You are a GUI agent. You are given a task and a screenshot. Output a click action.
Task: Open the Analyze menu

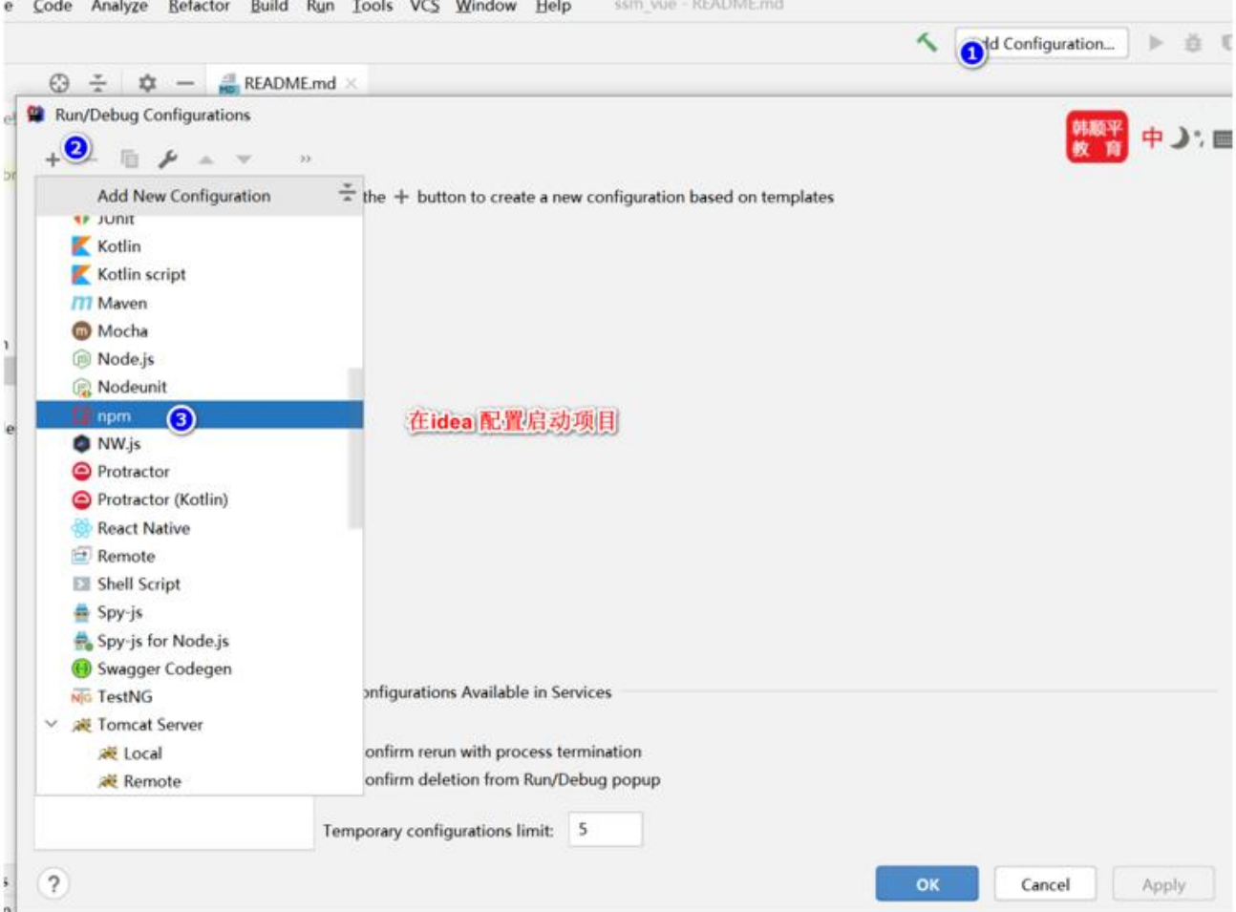click(x=119, y=6)
